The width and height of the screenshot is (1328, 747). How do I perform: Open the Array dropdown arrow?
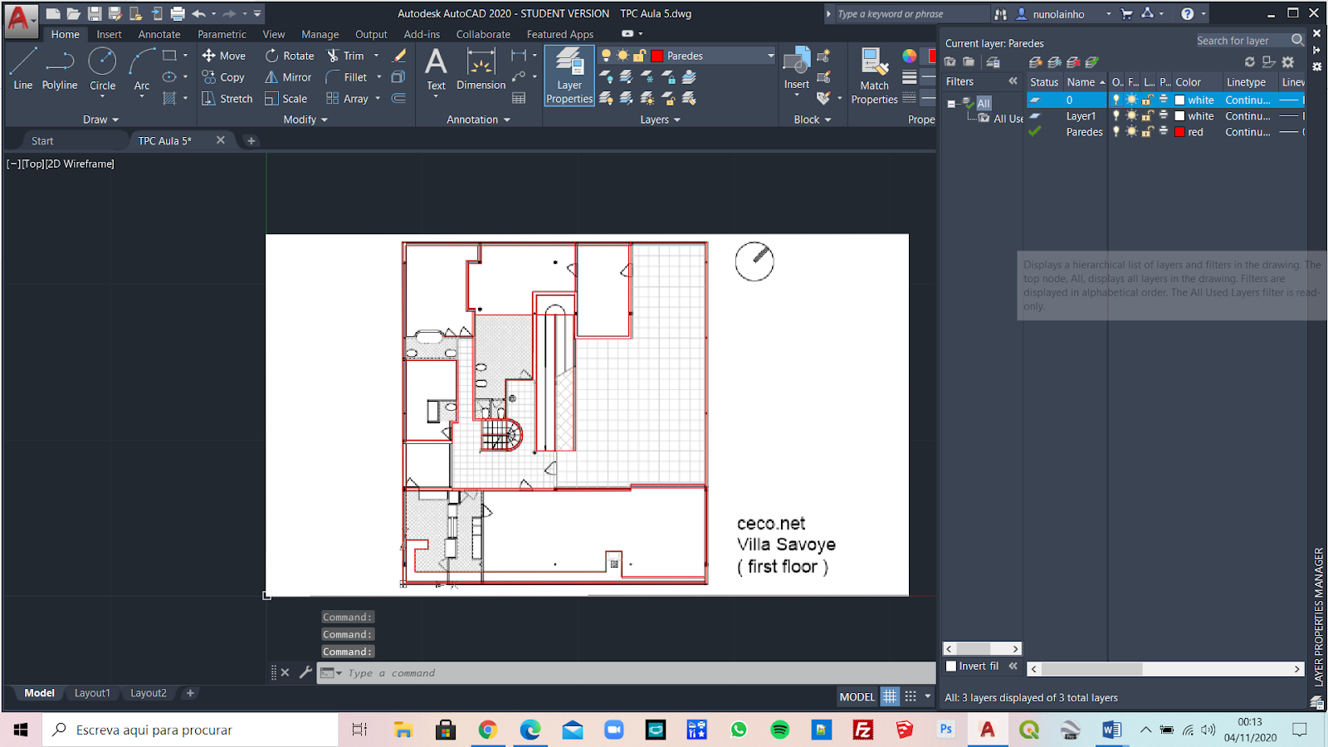[x=378, y=99]
